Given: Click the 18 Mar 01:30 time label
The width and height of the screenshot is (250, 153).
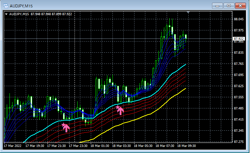Looking at the screenshot, I should click(100, 146).
